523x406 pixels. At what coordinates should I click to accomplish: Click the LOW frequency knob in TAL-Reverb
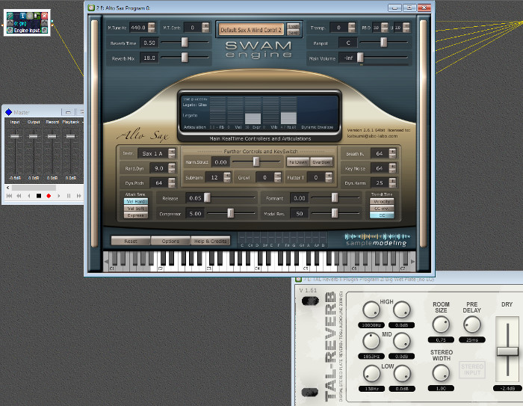point(371,373)
